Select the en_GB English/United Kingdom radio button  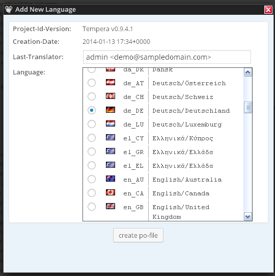92,207
